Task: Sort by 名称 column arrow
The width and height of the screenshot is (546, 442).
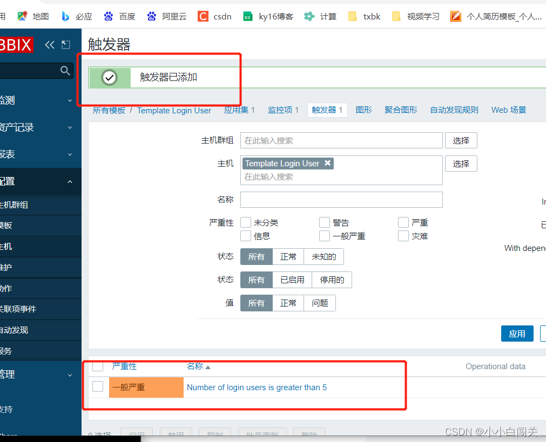Action: click(208, 367)
